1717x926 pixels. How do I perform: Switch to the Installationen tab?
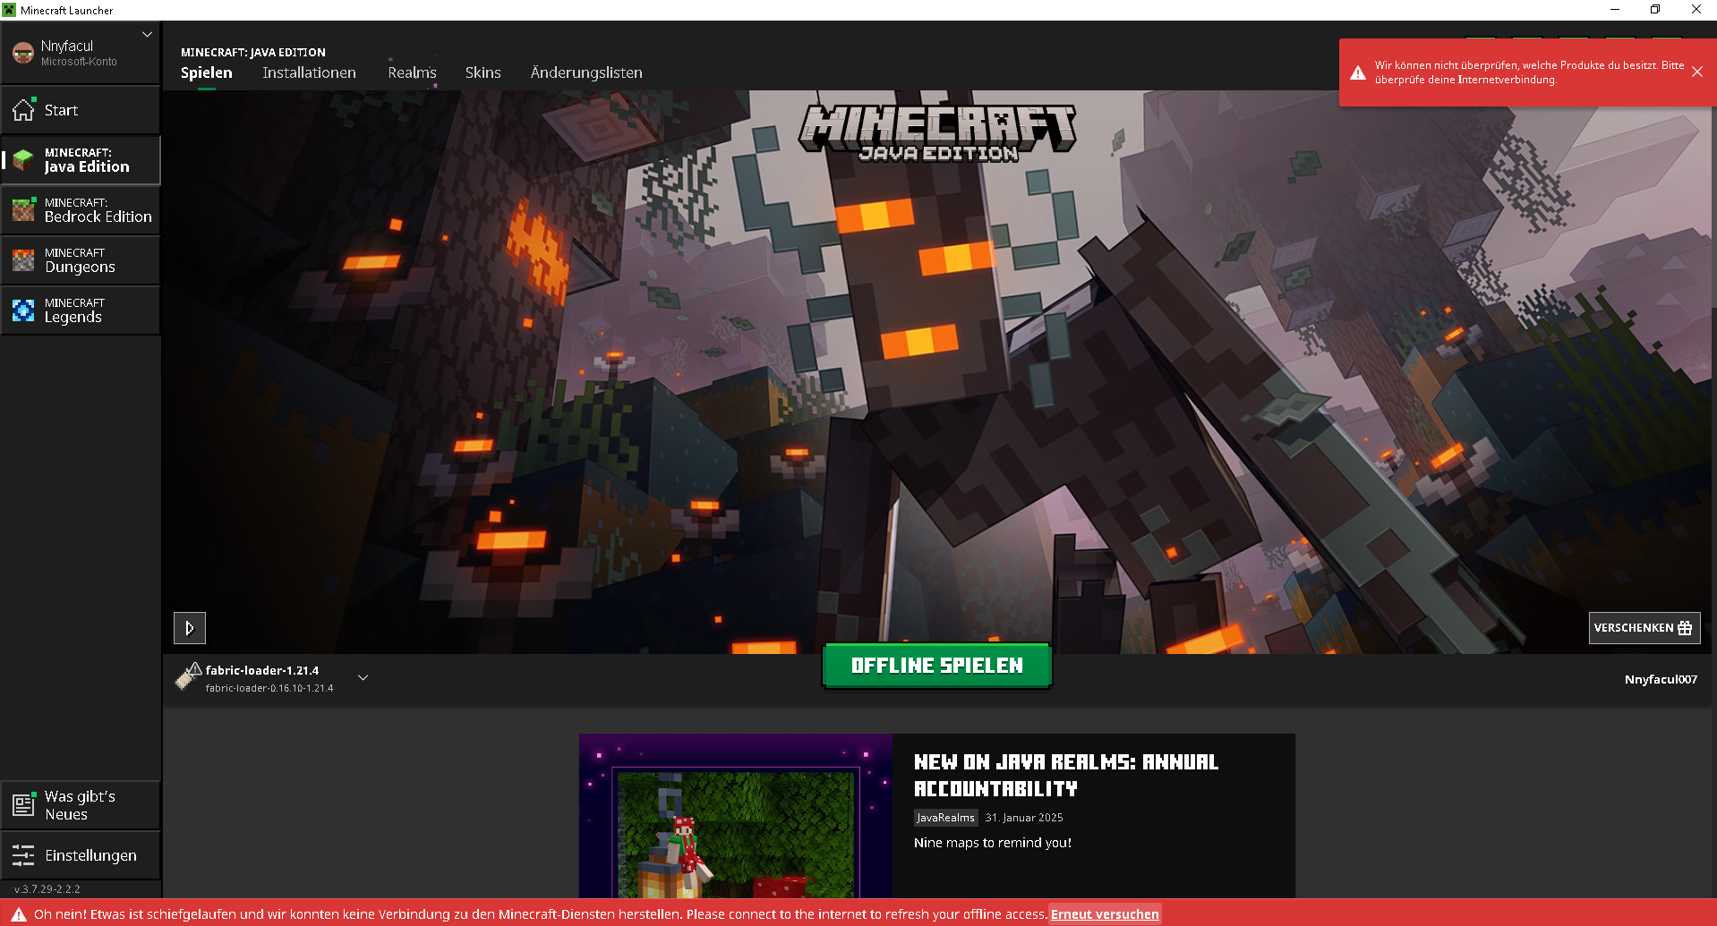tap(308, 72)
